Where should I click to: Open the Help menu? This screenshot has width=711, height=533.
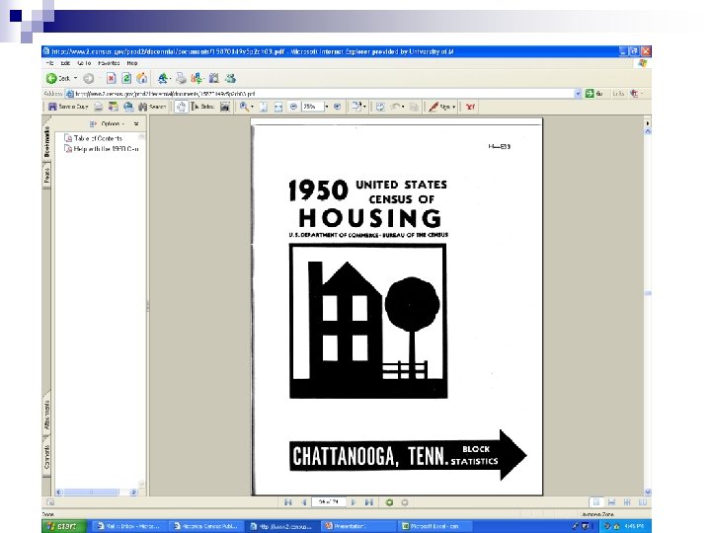tap(132, 63)
